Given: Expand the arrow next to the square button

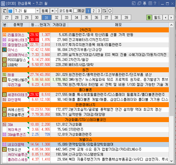Looking at the screenshot, I should click(56, 11).
